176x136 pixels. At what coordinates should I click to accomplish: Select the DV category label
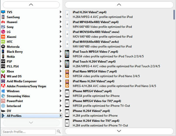click(9, 111)
